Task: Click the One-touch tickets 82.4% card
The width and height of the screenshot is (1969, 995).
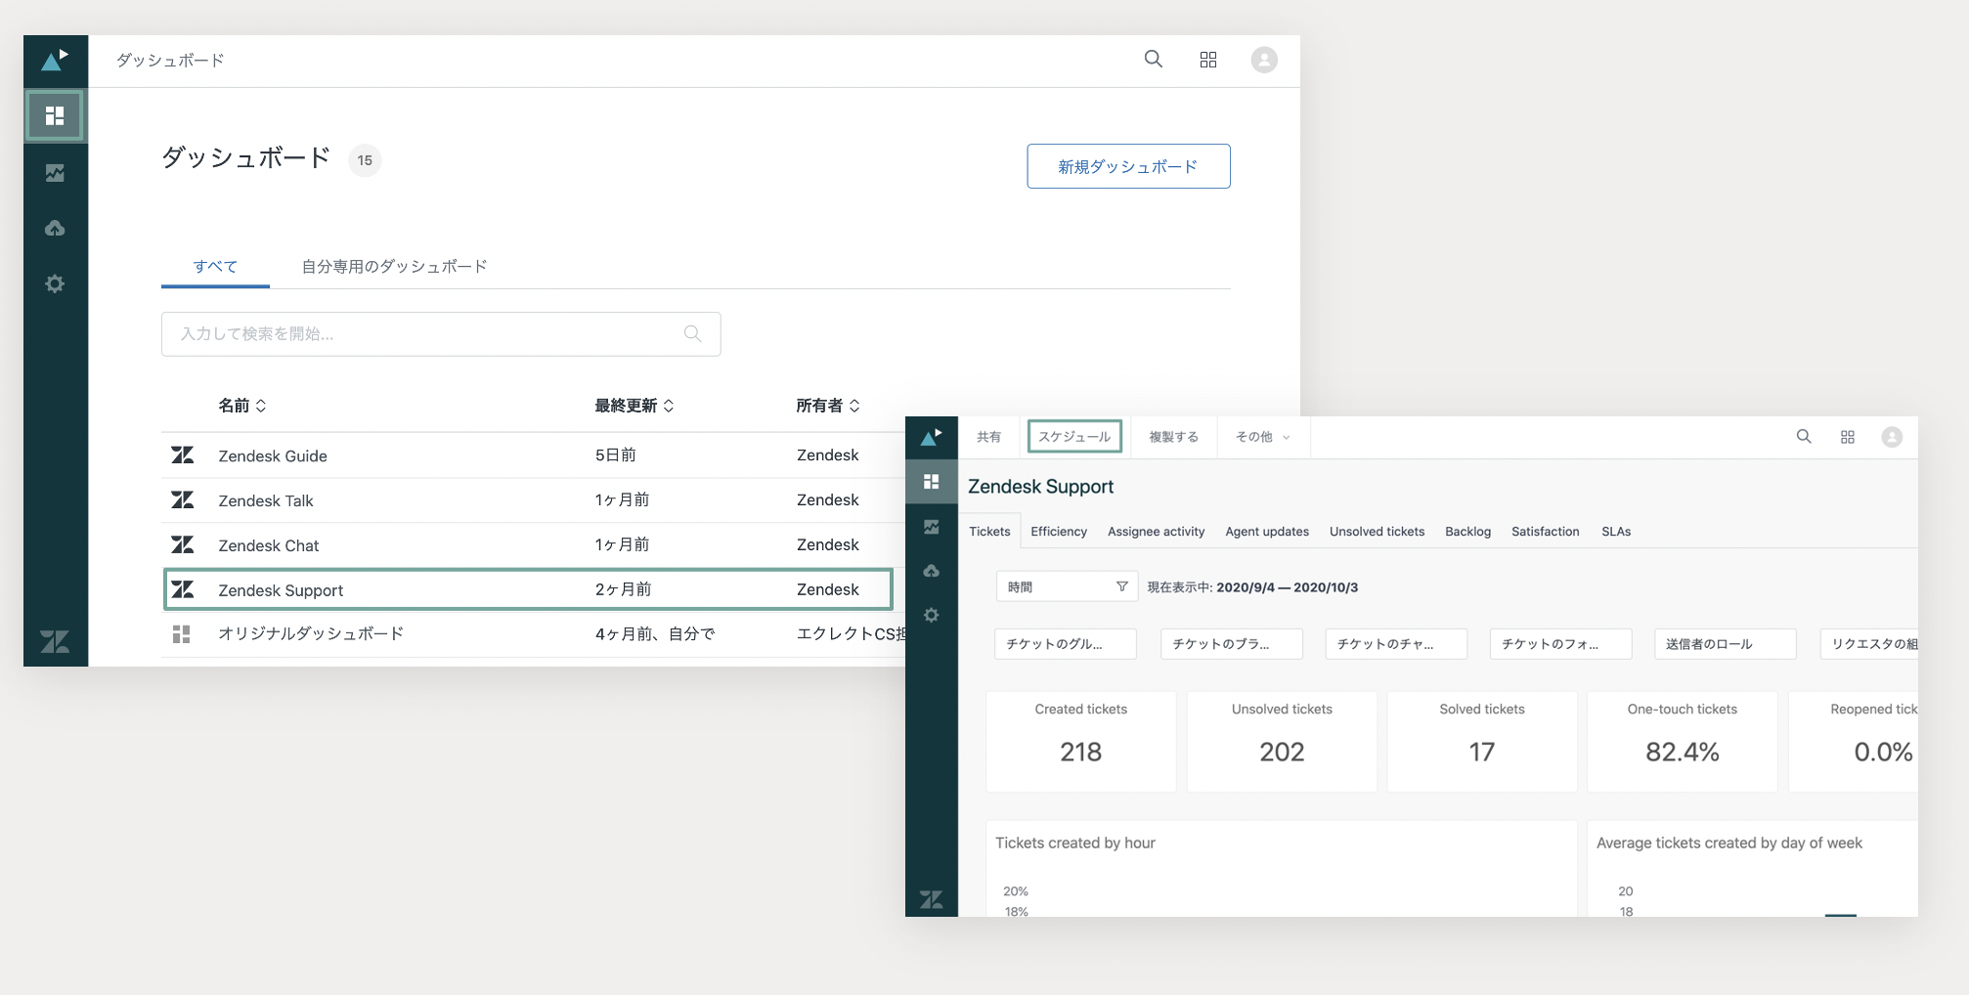Action: (1683, 741)
